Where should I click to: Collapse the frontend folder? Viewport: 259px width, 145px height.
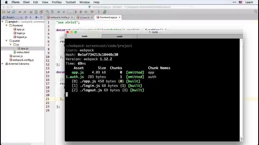pyautogui.click(x=6, y=25)
